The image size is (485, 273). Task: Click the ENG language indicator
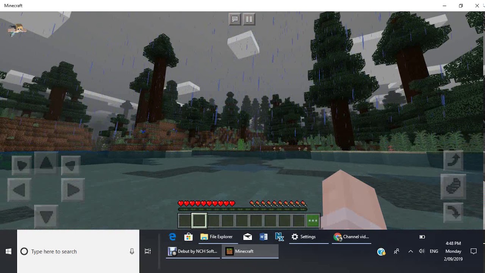pyautogui.click(x=434, y=251)
